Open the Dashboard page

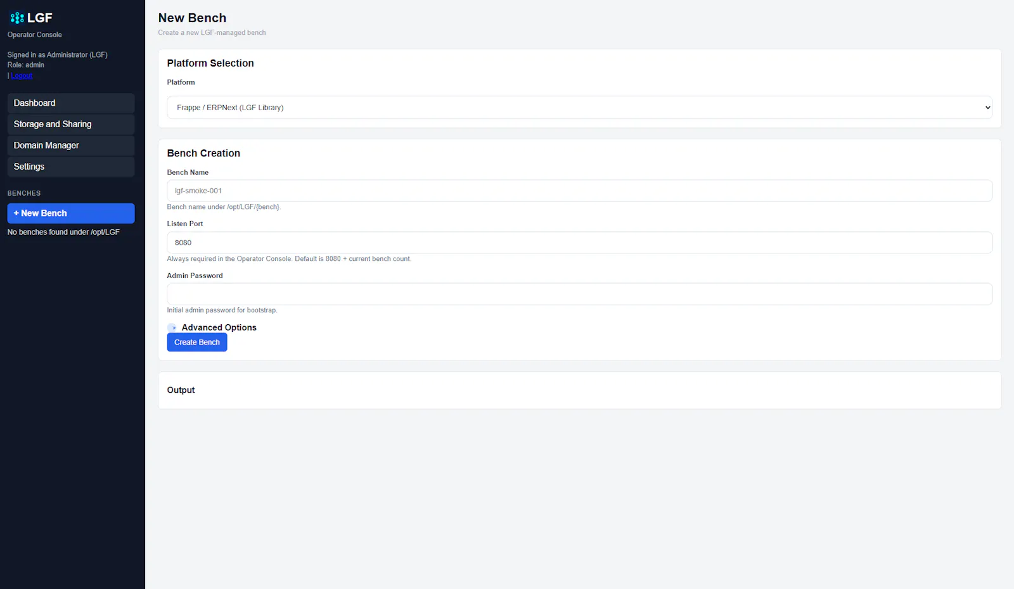pyautogui.click(x=71, y=103)
